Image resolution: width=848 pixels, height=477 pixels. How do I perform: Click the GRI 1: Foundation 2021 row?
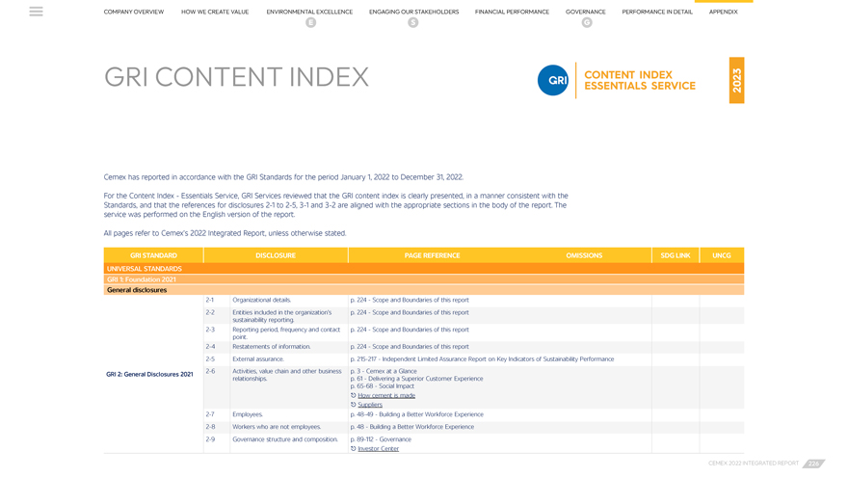coord(424,279)
